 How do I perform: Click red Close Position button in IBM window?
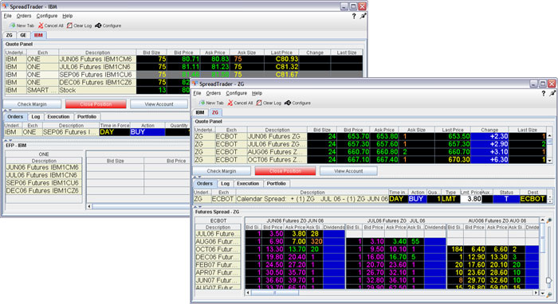(x=96, y=104)
